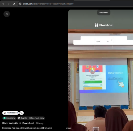Dismiss the Reposted notification toast
Viewport: 133px width, 131px height.
point(104,12)
